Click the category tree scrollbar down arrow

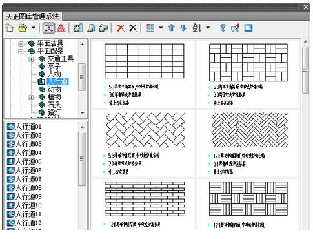82,112
